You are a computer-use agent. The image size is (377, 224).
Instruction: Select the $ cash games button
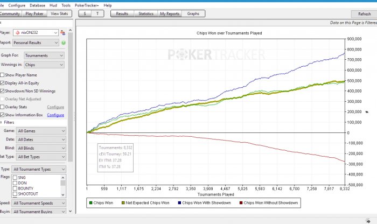85,13
